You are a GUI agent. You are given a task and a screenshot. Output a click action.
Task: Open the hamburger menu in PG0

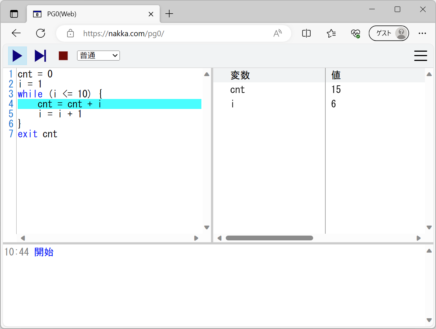point(421,56)
